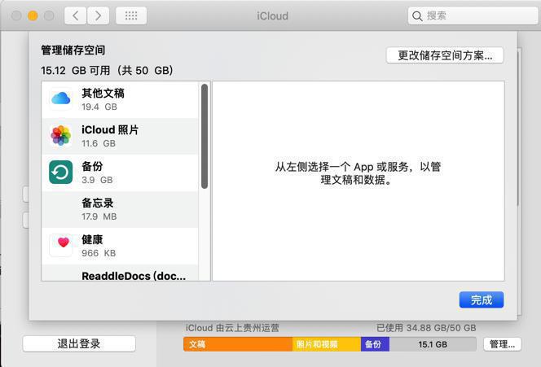The height and width of the screenshot is (367, 541).
Task: Click the 17.9 MB size text
Action: click(99, 216)
